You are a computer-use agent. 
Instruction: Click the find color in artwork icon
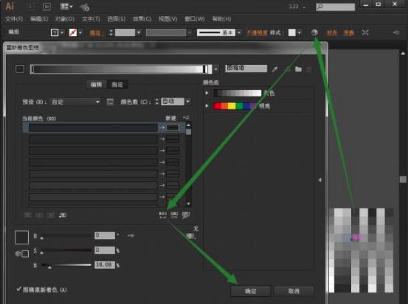[x=186, y=215]
